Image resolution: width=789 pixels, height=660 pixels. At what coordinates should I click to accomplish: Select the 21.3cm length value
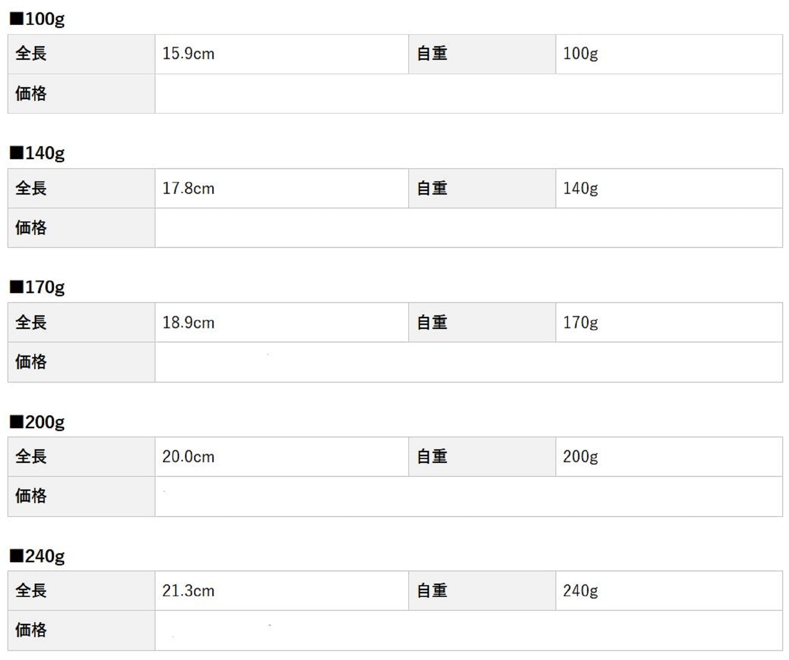pyautogui.click(x=188, y=591)
